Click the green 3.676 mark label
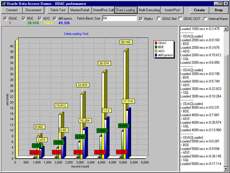This screenshot has width=230, height=173. click(58, 143)
